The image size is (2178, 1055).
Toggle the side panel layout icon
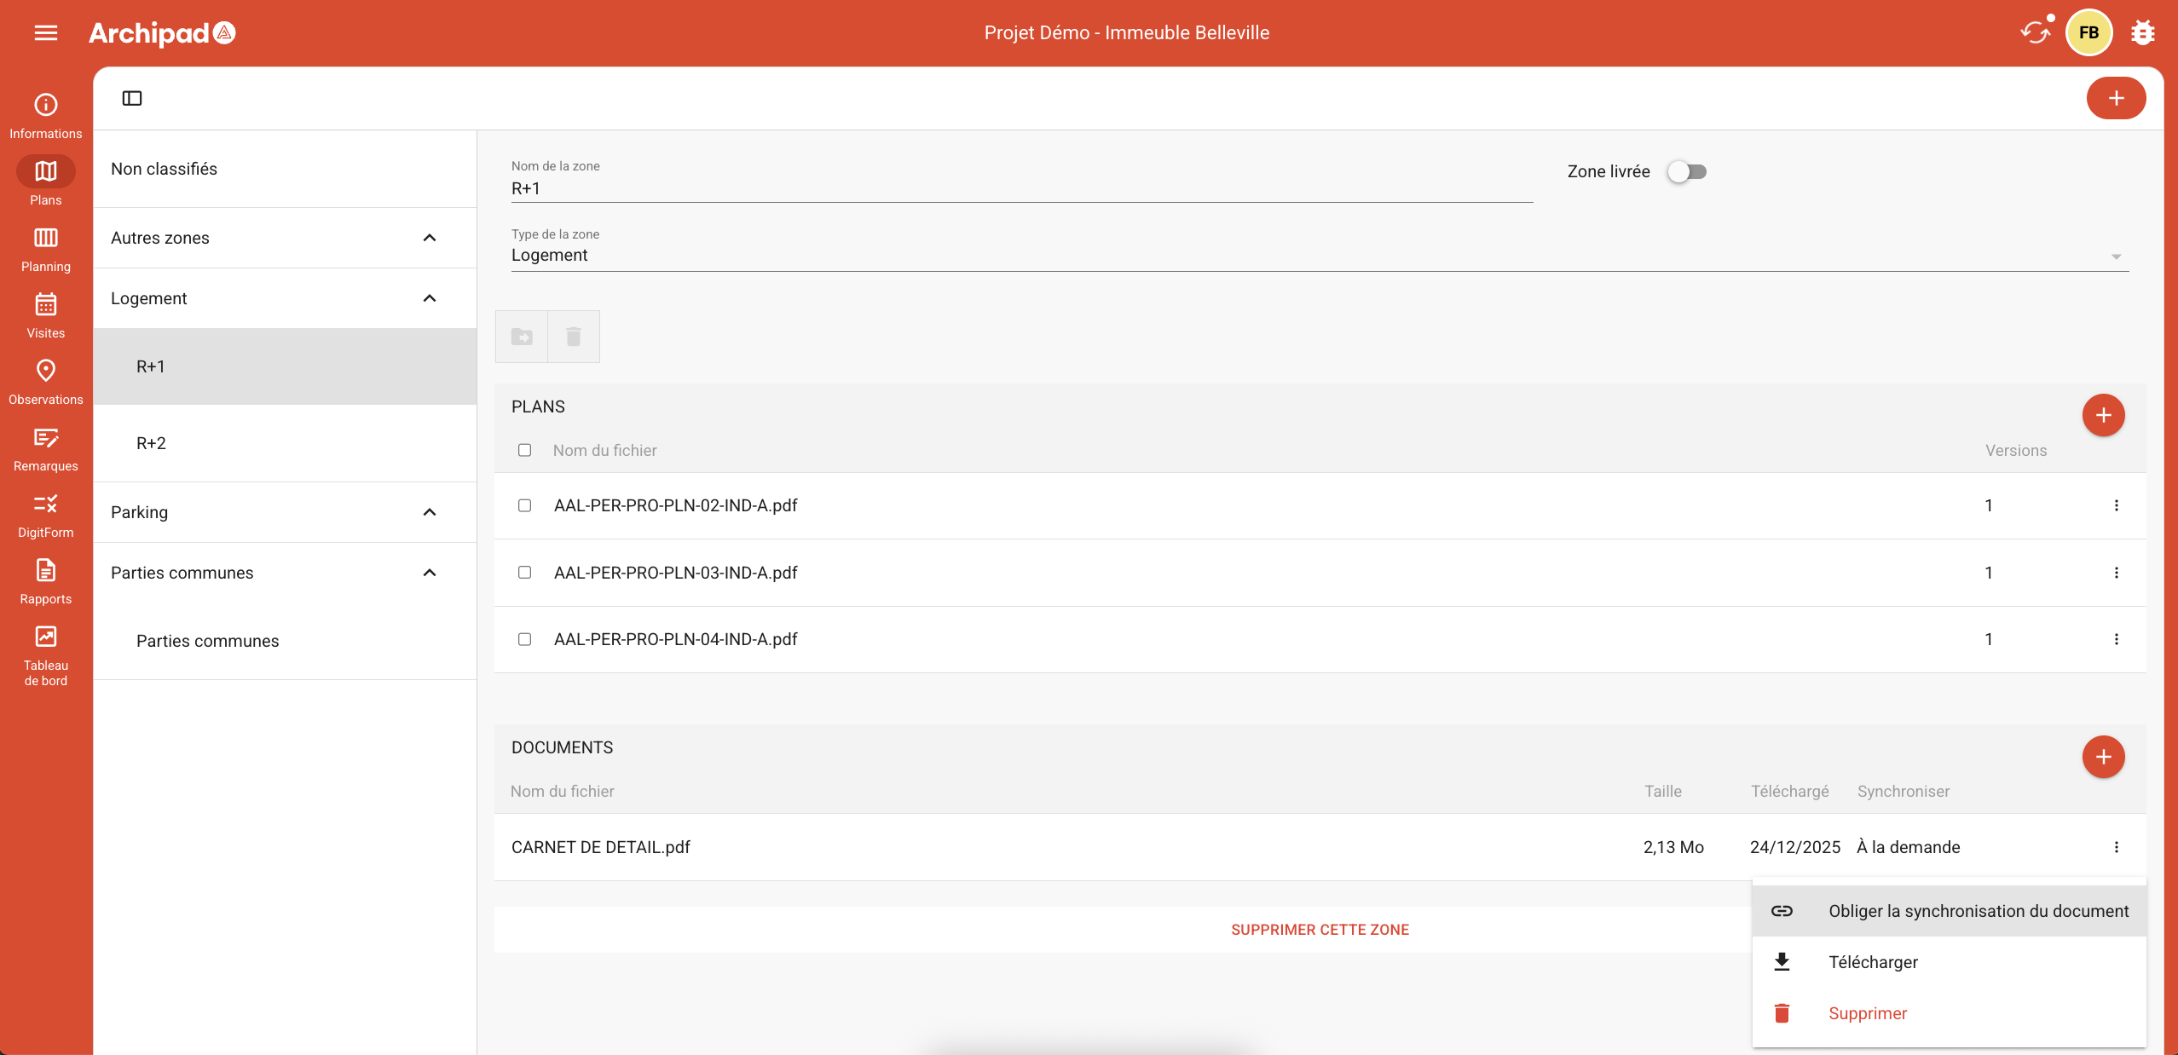pyautogui.click(x=132, y=98)
